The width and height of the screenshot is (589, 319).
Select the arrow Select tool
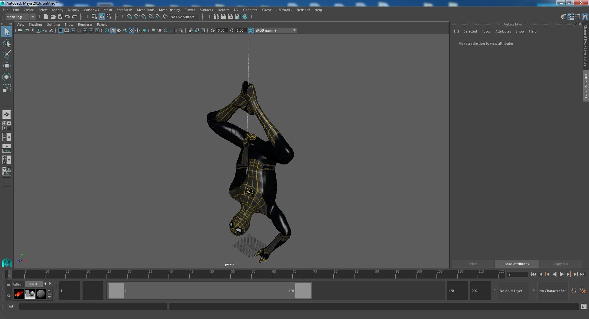[7, 31]
